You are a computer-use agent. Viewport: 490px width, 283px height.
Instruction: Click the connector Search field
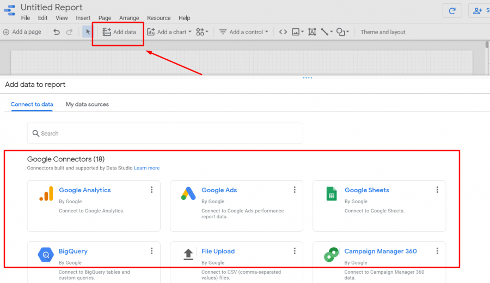165,133
